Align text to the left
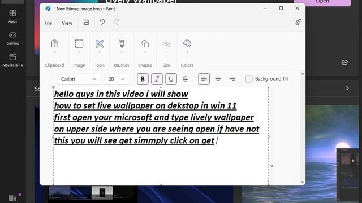The width and height of the screenshot is (362, 203). point(204,79)
